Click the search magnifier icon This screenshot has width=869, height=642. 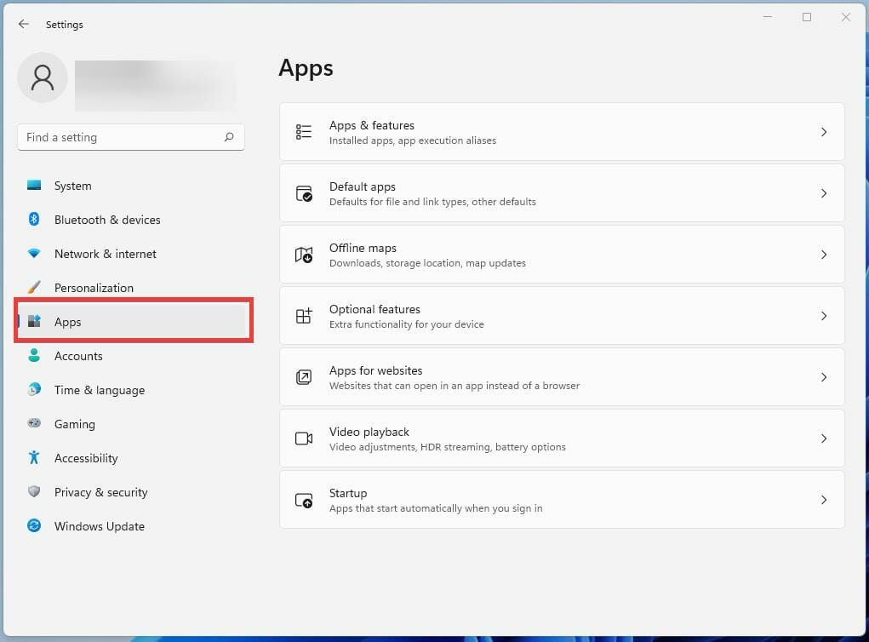[x=229, y=137]
